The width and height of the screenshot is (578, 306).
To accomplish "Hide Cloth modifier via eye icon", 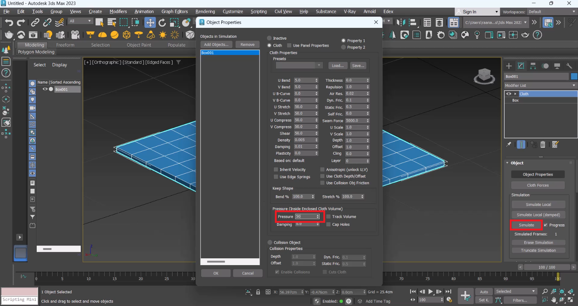I will pos(509,94).
